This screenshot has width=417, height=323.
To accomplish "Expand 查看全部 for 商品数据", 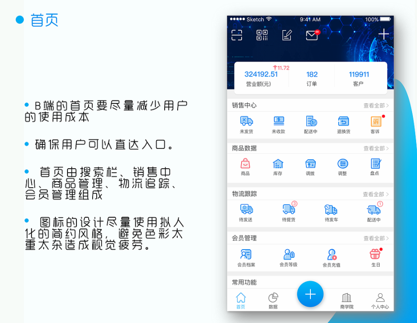I will (376, 148).
